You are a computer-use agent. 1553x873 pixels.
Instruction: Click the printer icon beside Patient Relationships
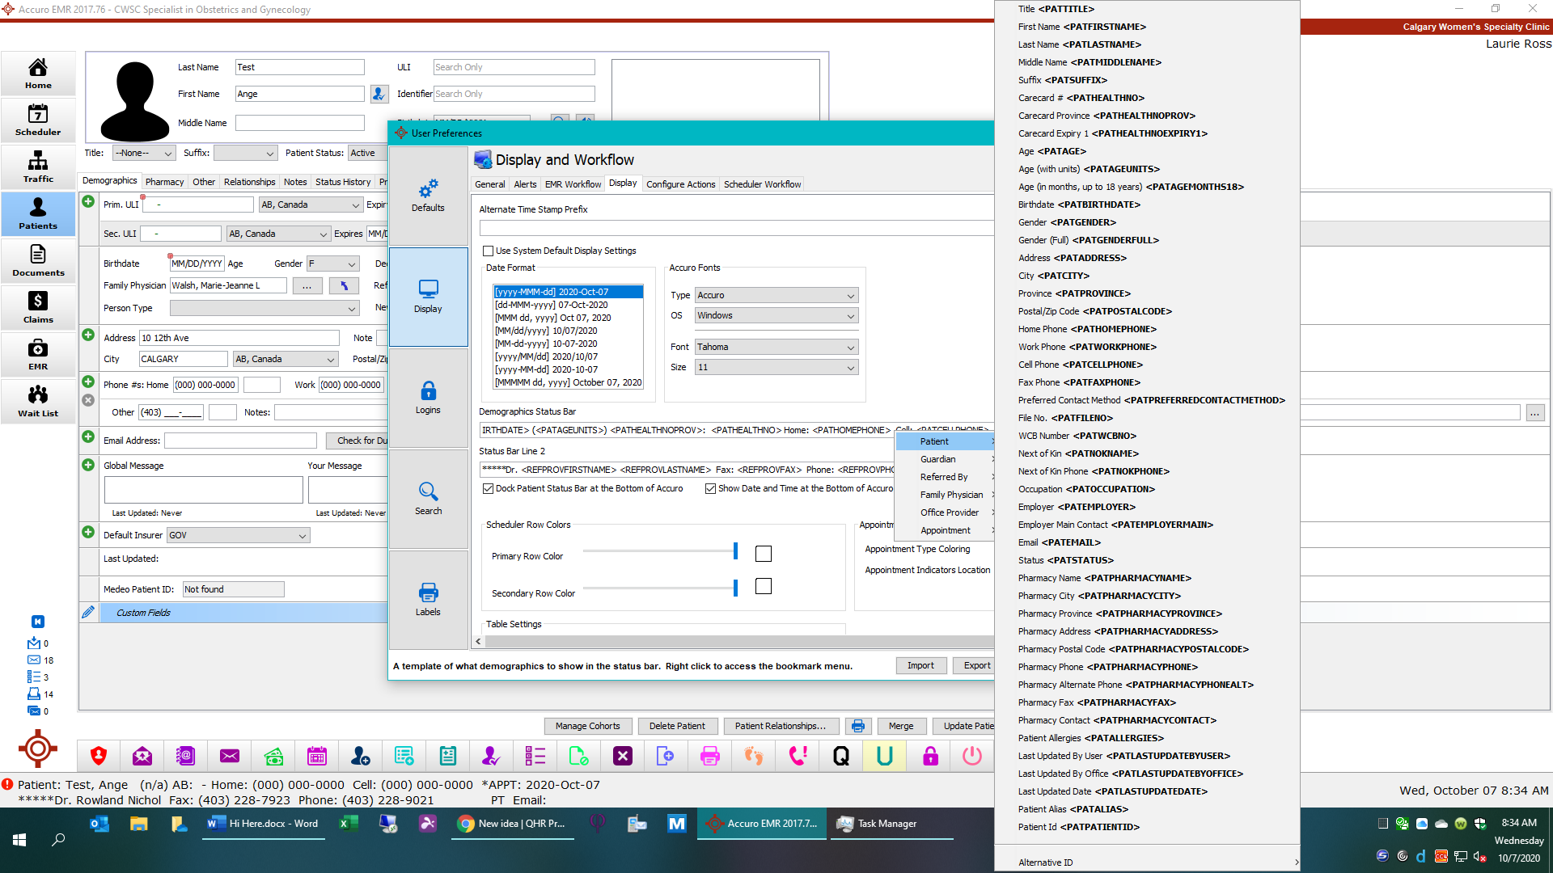(x=857, y=726)
